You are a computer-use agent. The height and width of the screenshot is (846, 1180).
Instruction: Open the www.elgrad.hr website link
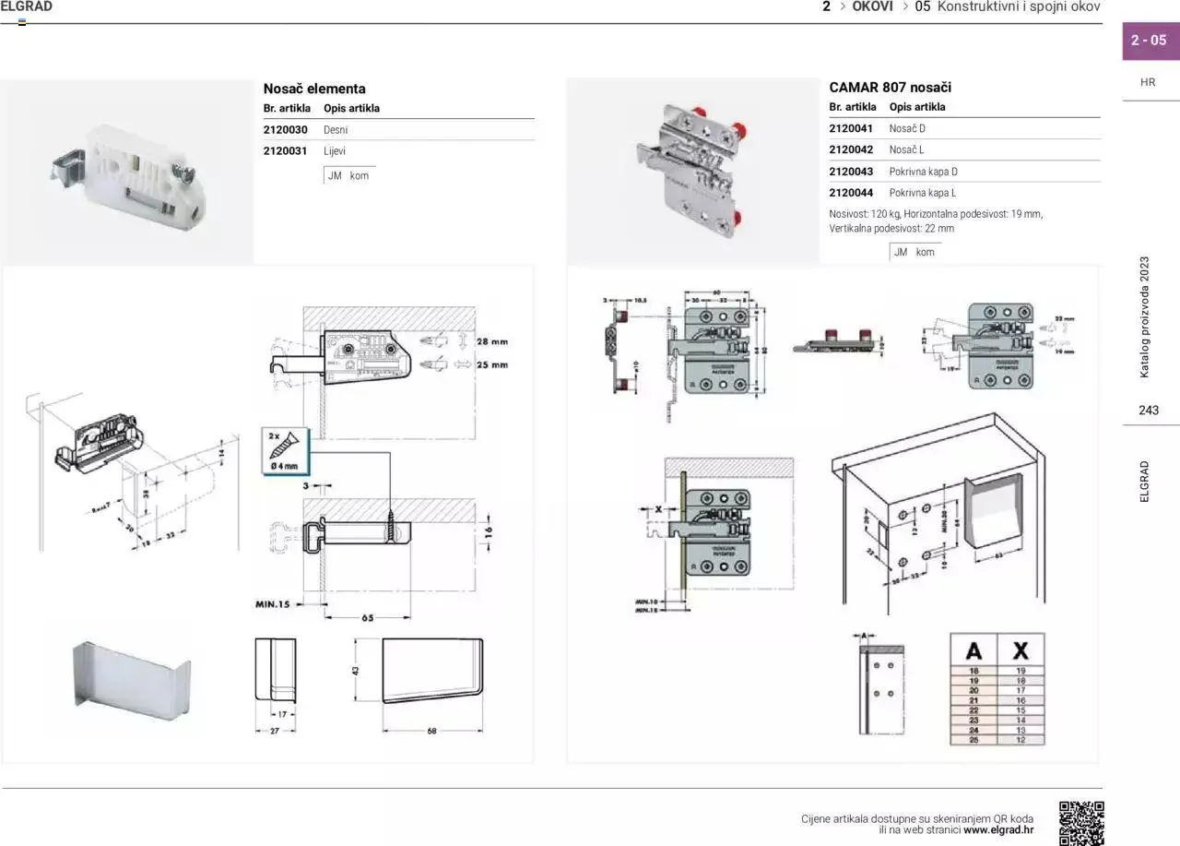coord(998,829)
